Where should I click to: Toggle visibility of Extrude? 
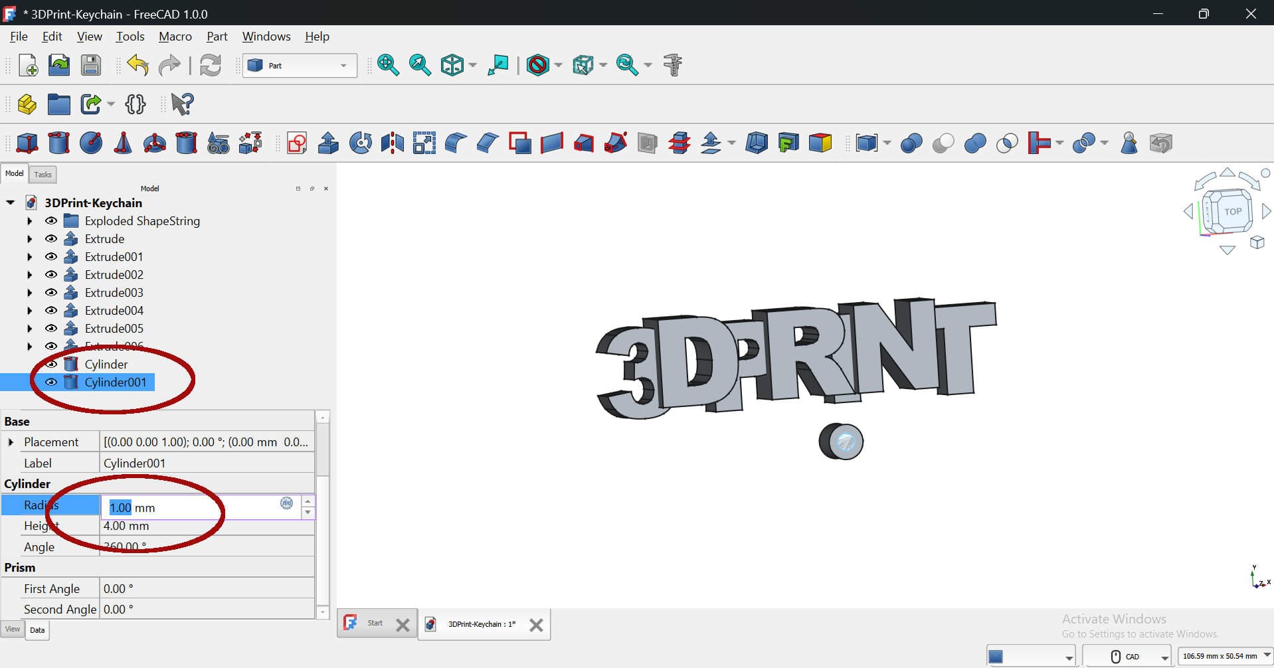pyautogui.click(x=51, y=238)
